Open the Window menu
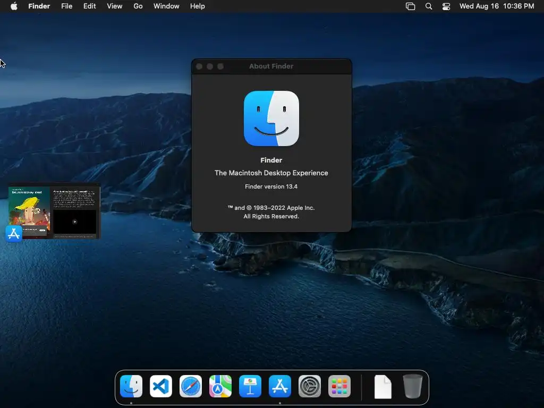This screenshot has height=408, width=544. click(166, 6)
